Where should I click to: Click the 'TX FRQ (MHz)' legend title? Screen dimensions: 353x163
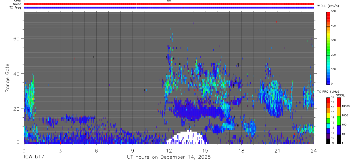[x=328, y=92]
